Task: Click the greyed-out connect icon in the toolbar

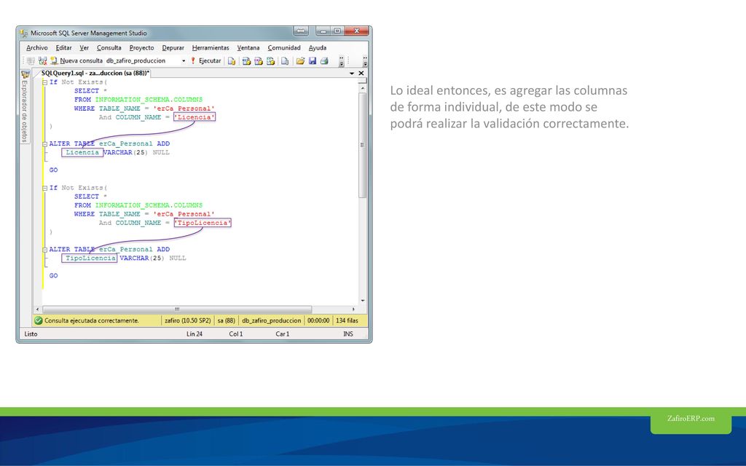Action: 31,61
